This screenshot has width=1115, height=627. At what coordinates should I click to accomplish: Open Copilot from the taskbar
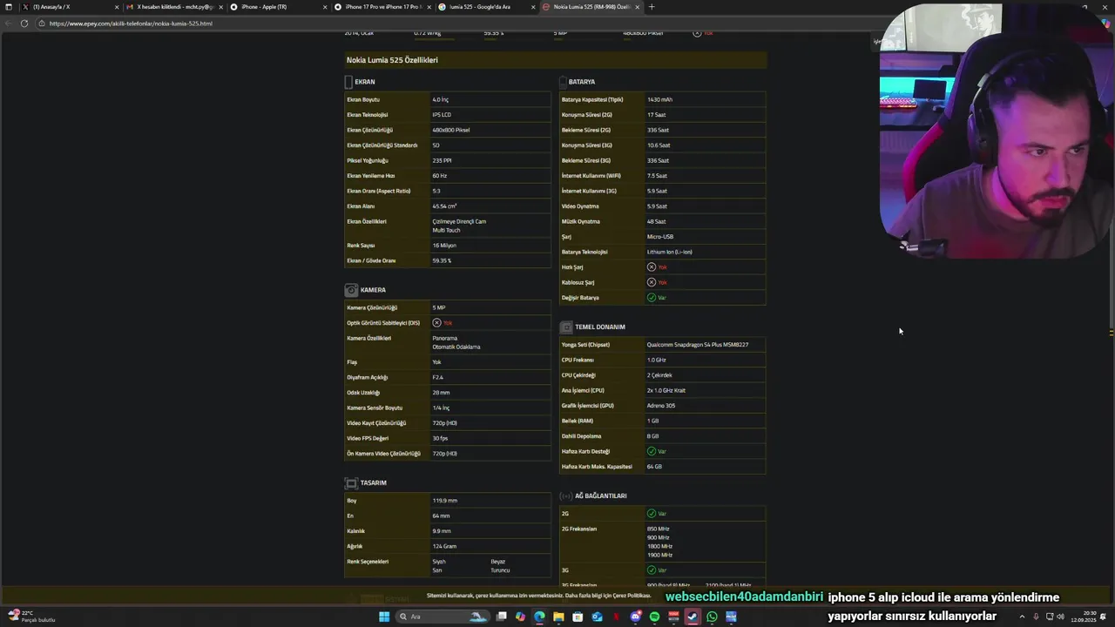pos(520,617)
